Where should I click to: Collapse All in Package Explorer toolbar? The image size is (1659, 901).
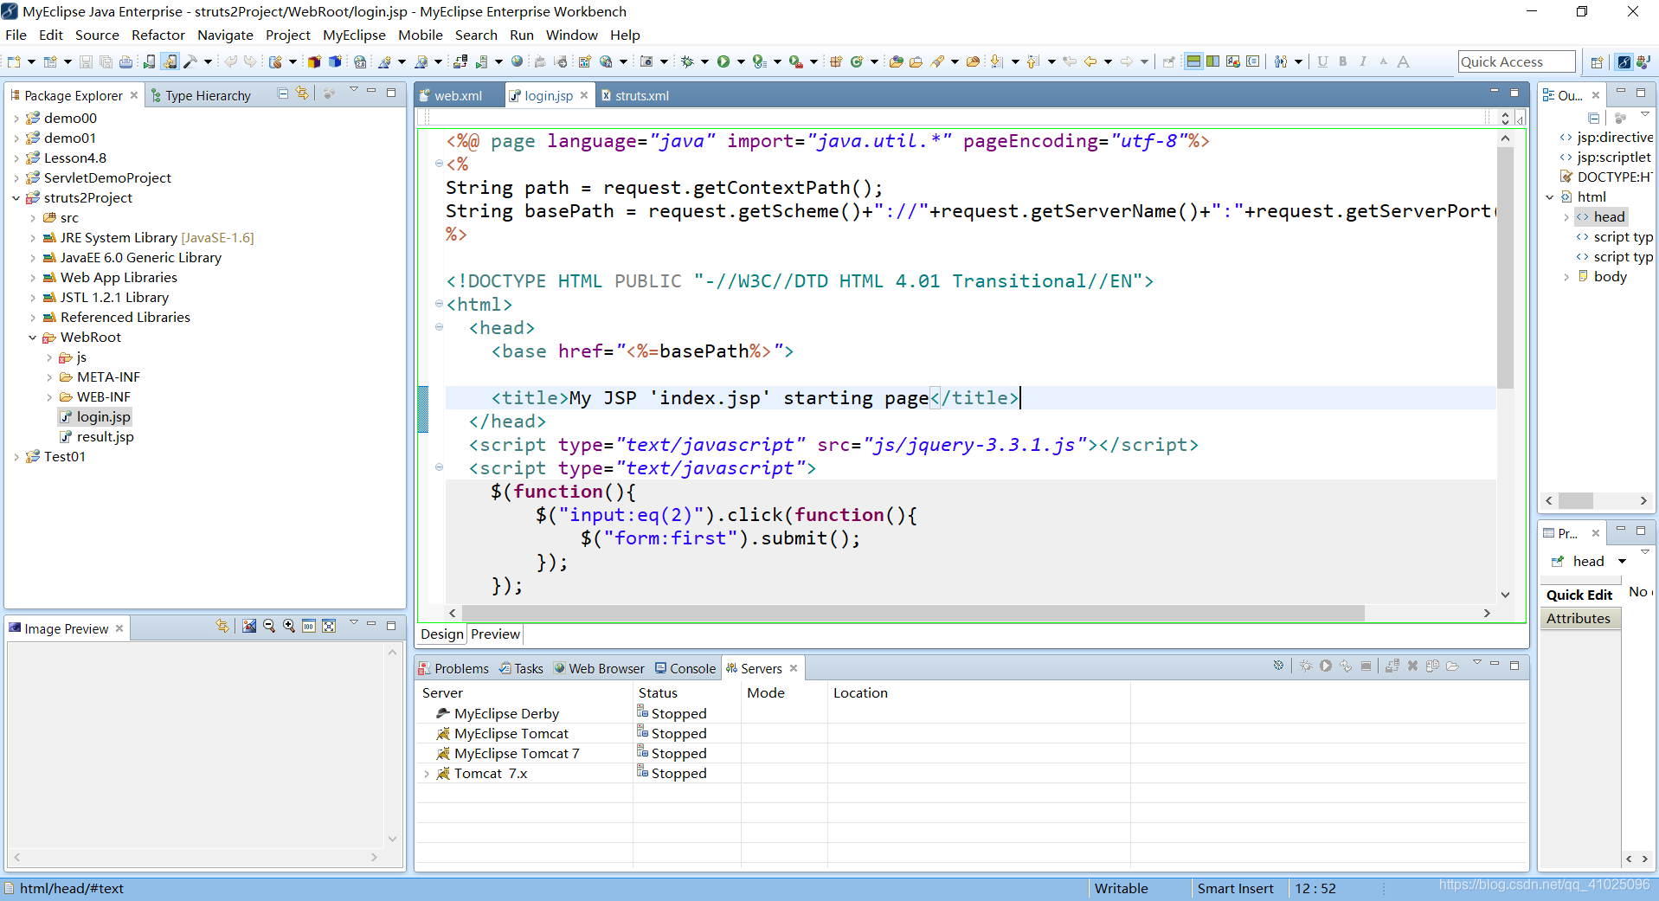click(x=282, y=93)
